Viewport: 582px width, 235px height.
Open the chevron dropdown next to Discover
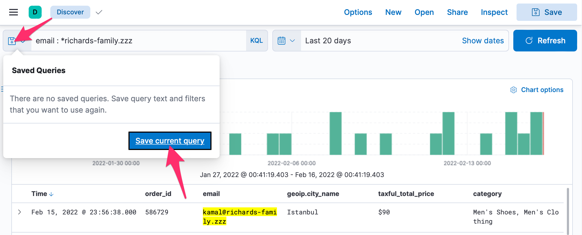click(x=99, y=12)
